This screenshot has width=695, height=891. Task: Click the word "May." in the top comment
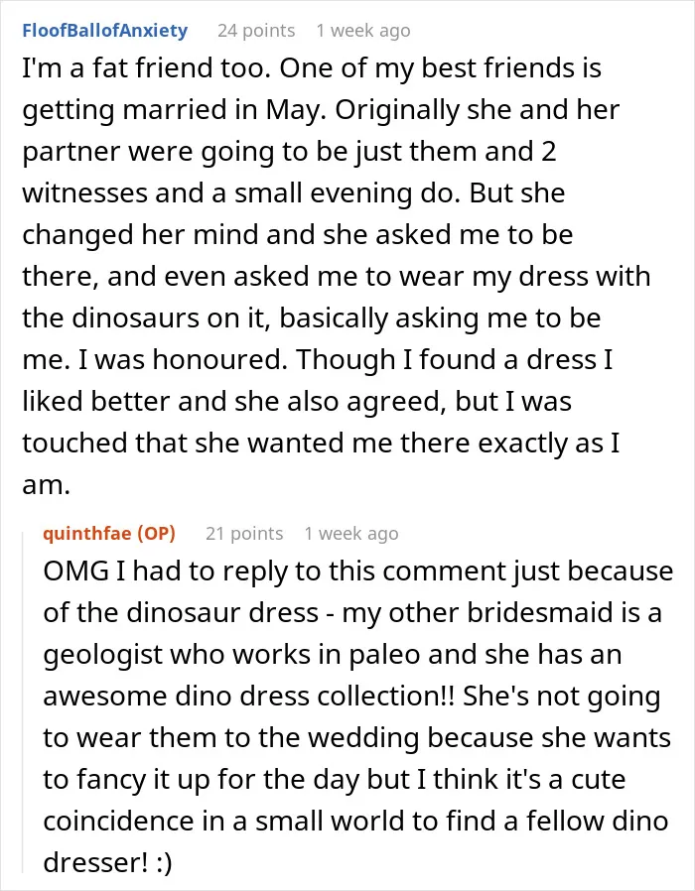tap(296, 111)
